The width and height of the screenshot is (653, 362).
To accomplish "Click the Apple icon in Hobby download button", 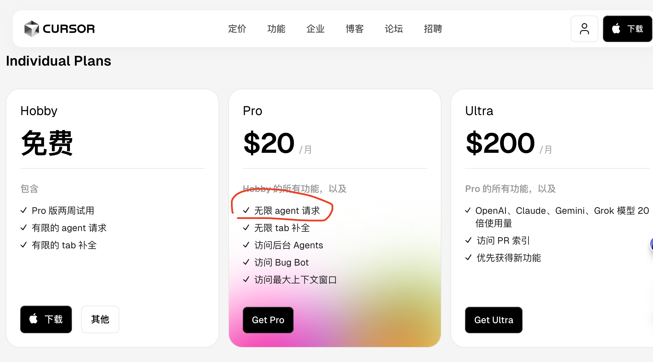I will tap(33, 319).
